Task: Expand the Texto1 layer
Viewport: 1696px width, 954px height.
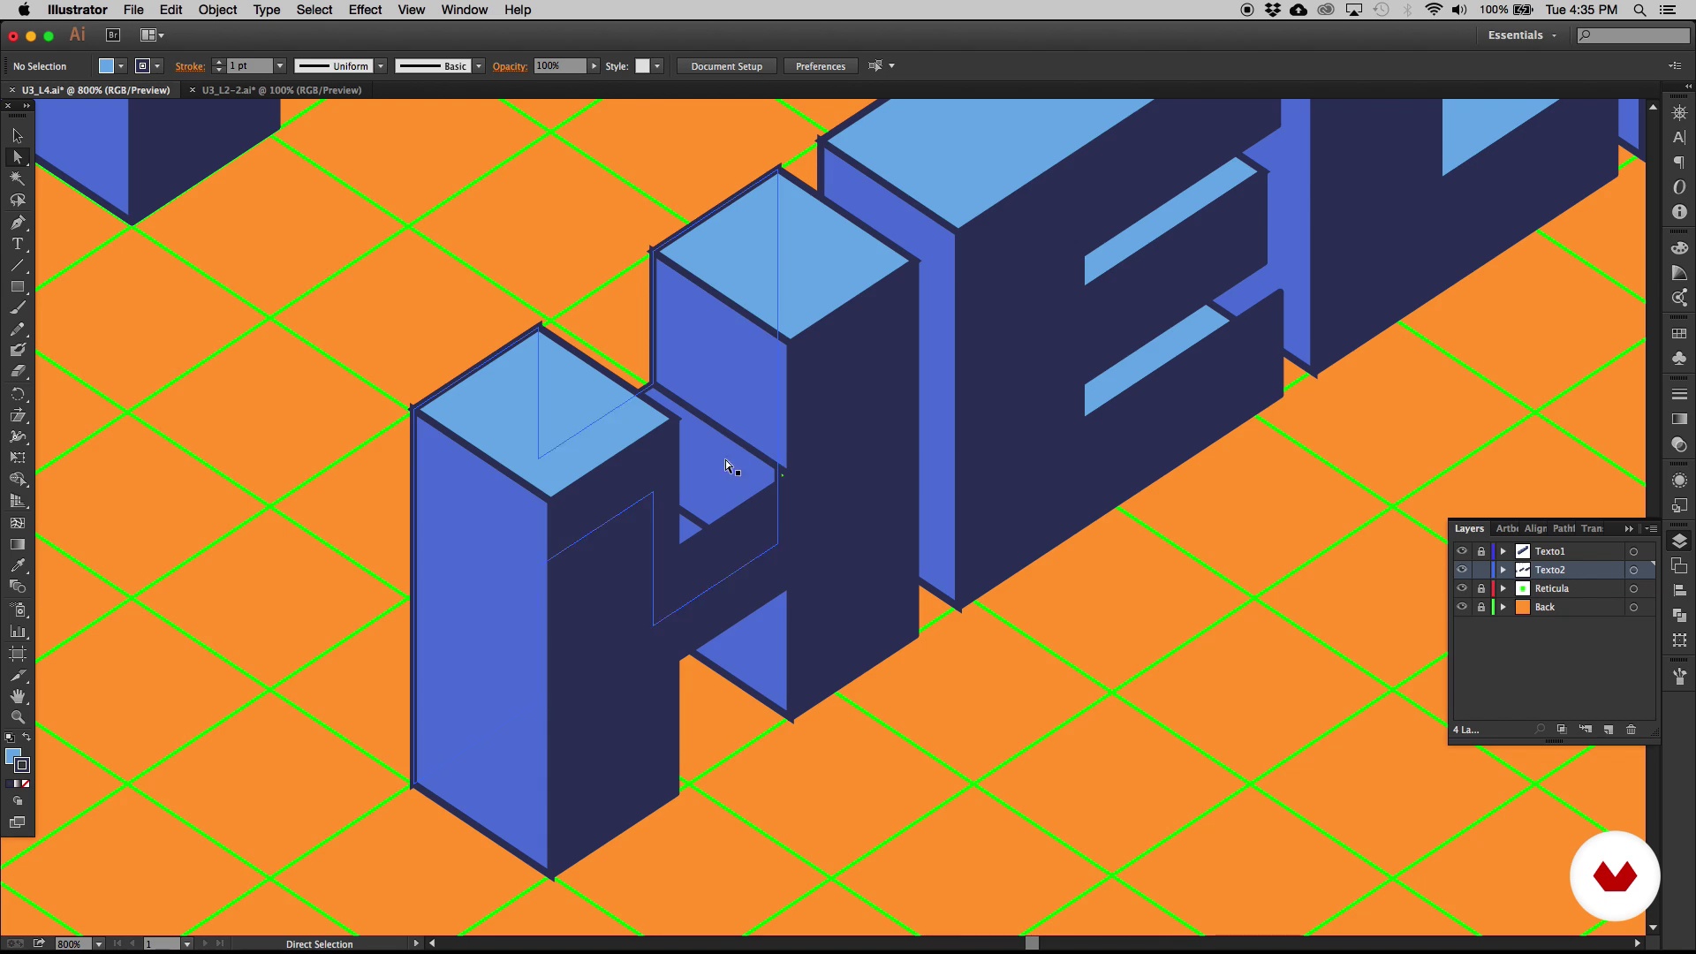Action: (1503, 551)
